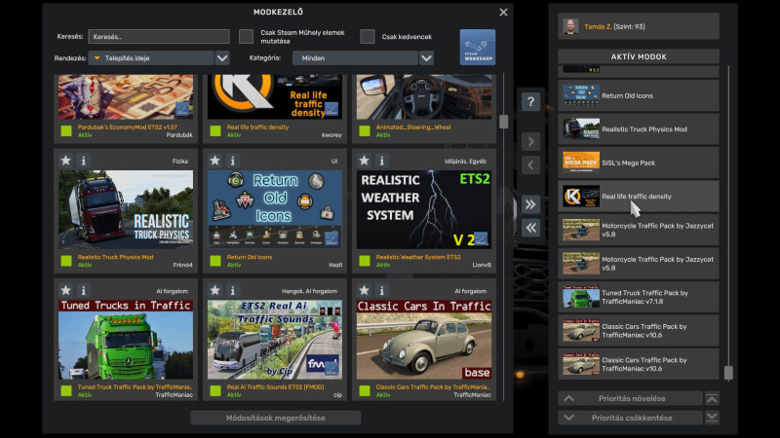This screenshot has height=438, width=780.
Task: Toggle active box for Realistic Weather System ETS2
Action: coord(365,261)
